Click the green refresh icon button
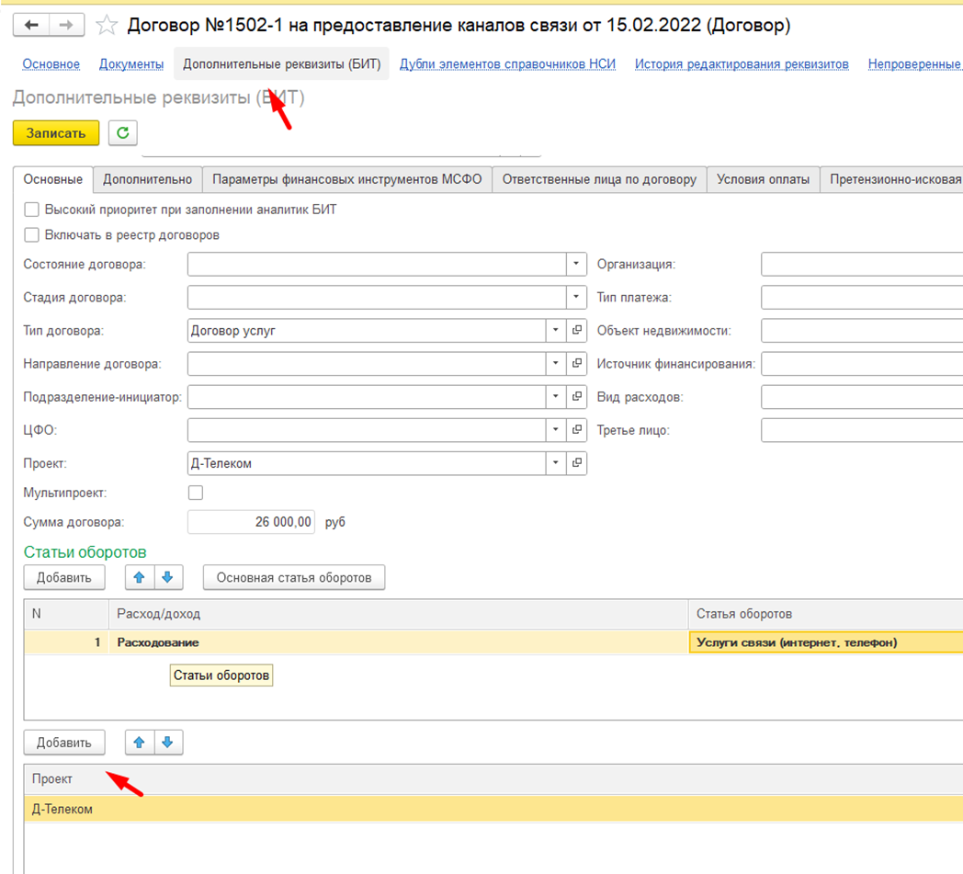 tap(122, 132)
